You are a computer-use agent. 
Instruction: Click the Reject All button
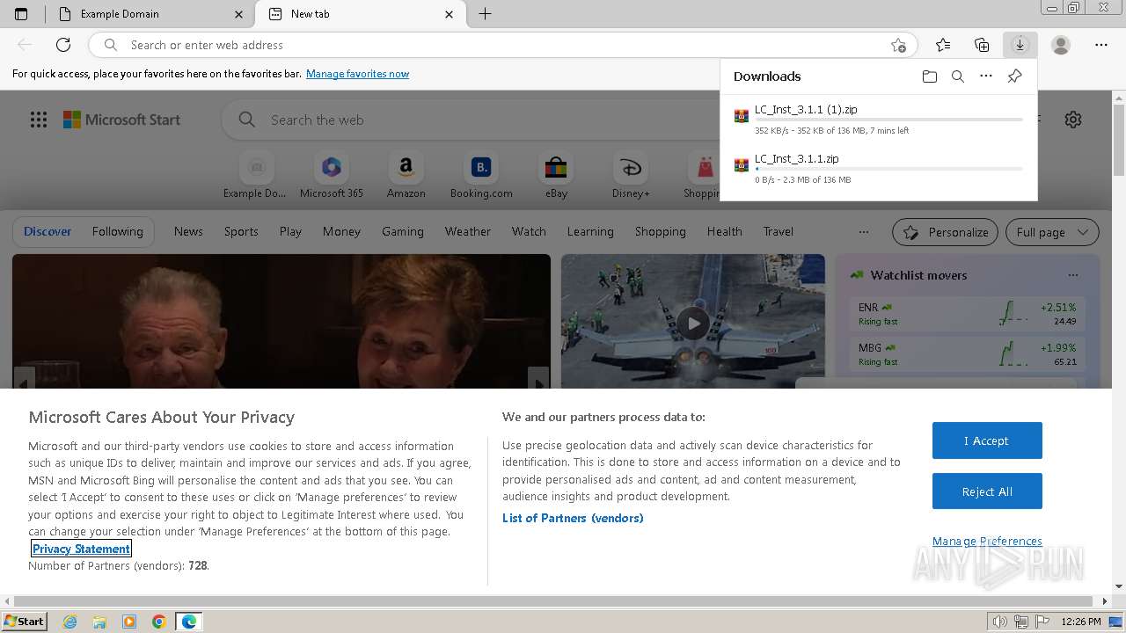(x=987, y=491)
